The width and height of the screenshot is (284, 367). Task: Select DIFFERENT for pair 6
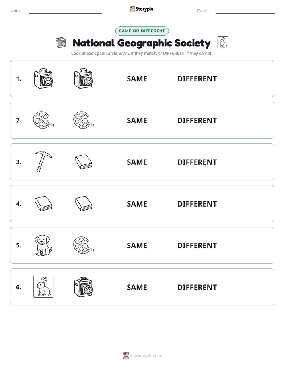pos(197,287)
